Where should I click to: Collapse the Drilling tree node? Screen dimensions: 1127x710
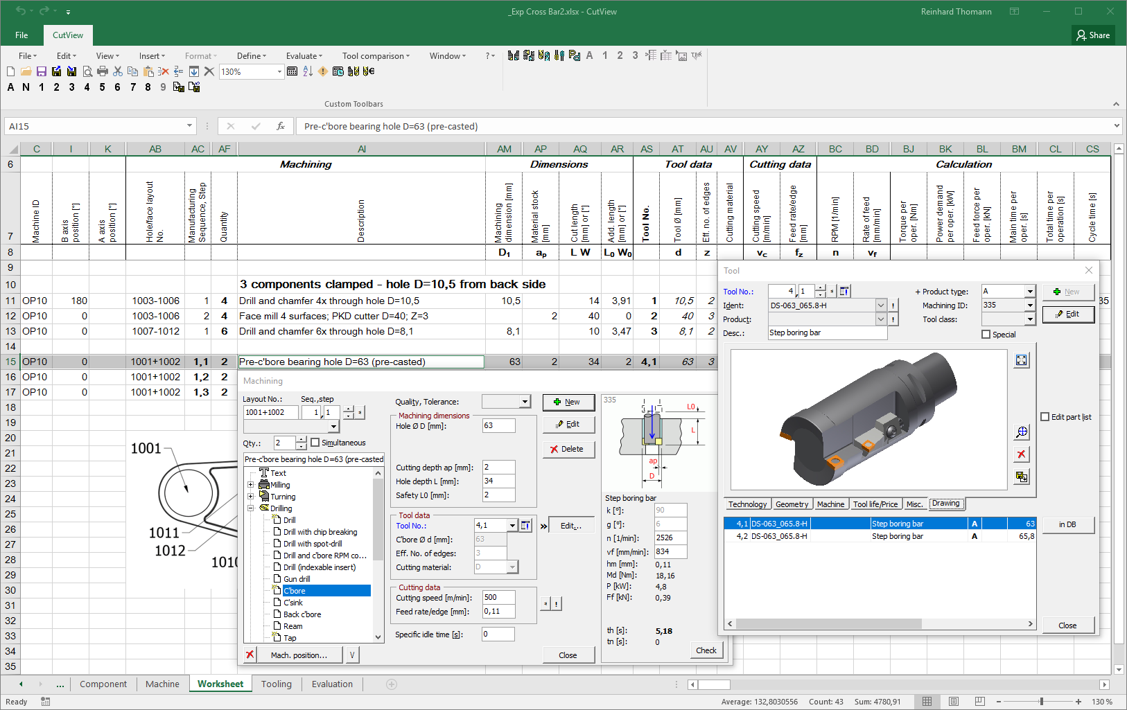[x=251, y=508]
